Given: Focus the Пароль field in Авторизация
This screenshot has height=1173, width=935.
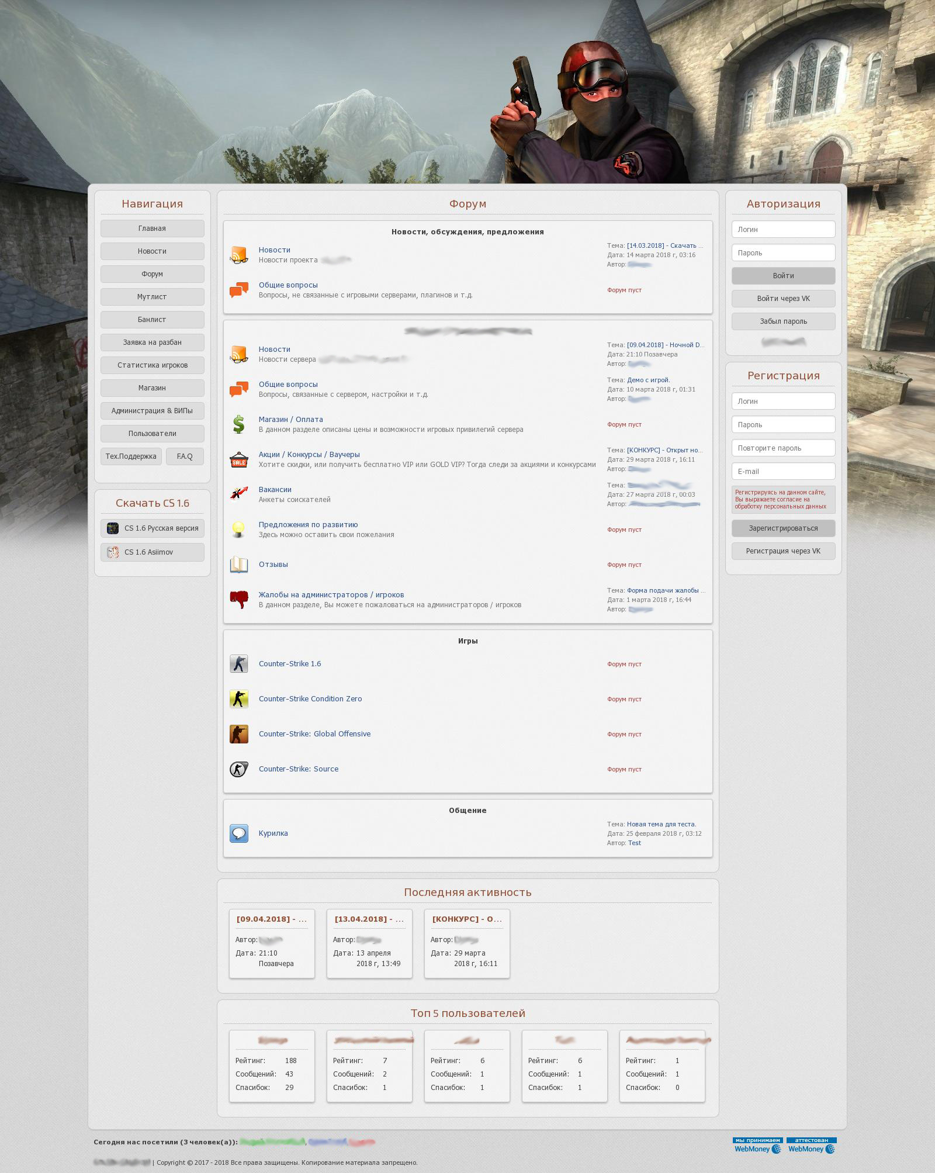Looking at the screenshot, I should tap(784, 252).
